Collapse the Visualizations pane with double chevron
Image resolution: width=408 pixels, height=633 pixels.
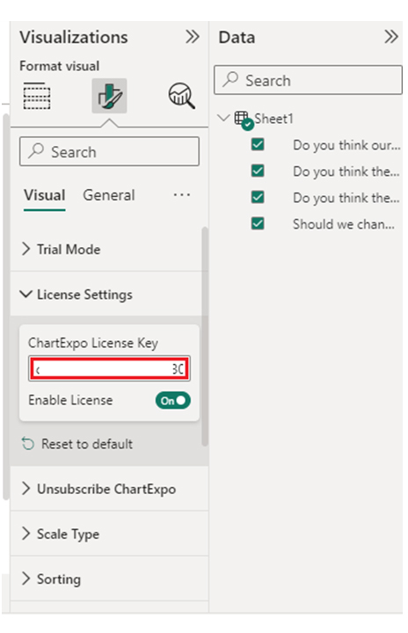pos(193,37)
